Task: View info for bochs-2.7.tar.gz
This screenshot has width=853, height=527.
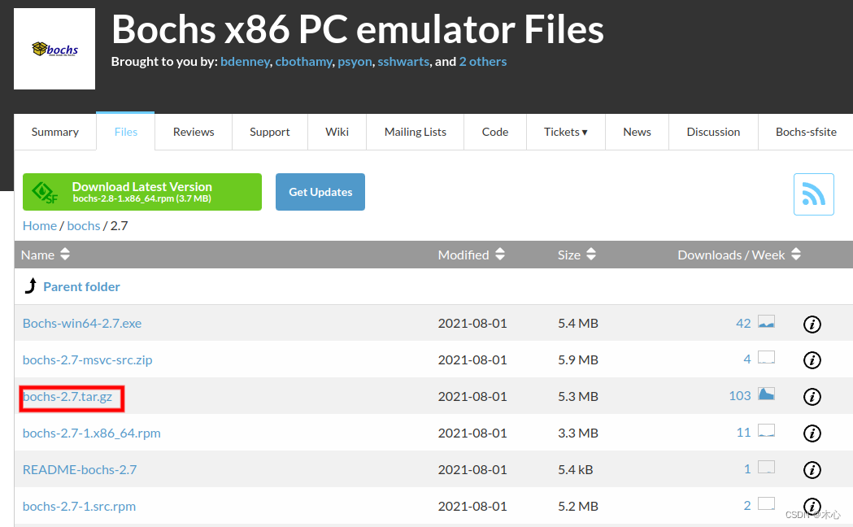Action: point(812,397)
